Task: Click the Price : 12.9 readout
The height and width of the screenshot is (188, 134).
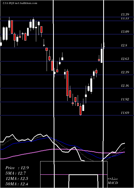Action: 17,168
